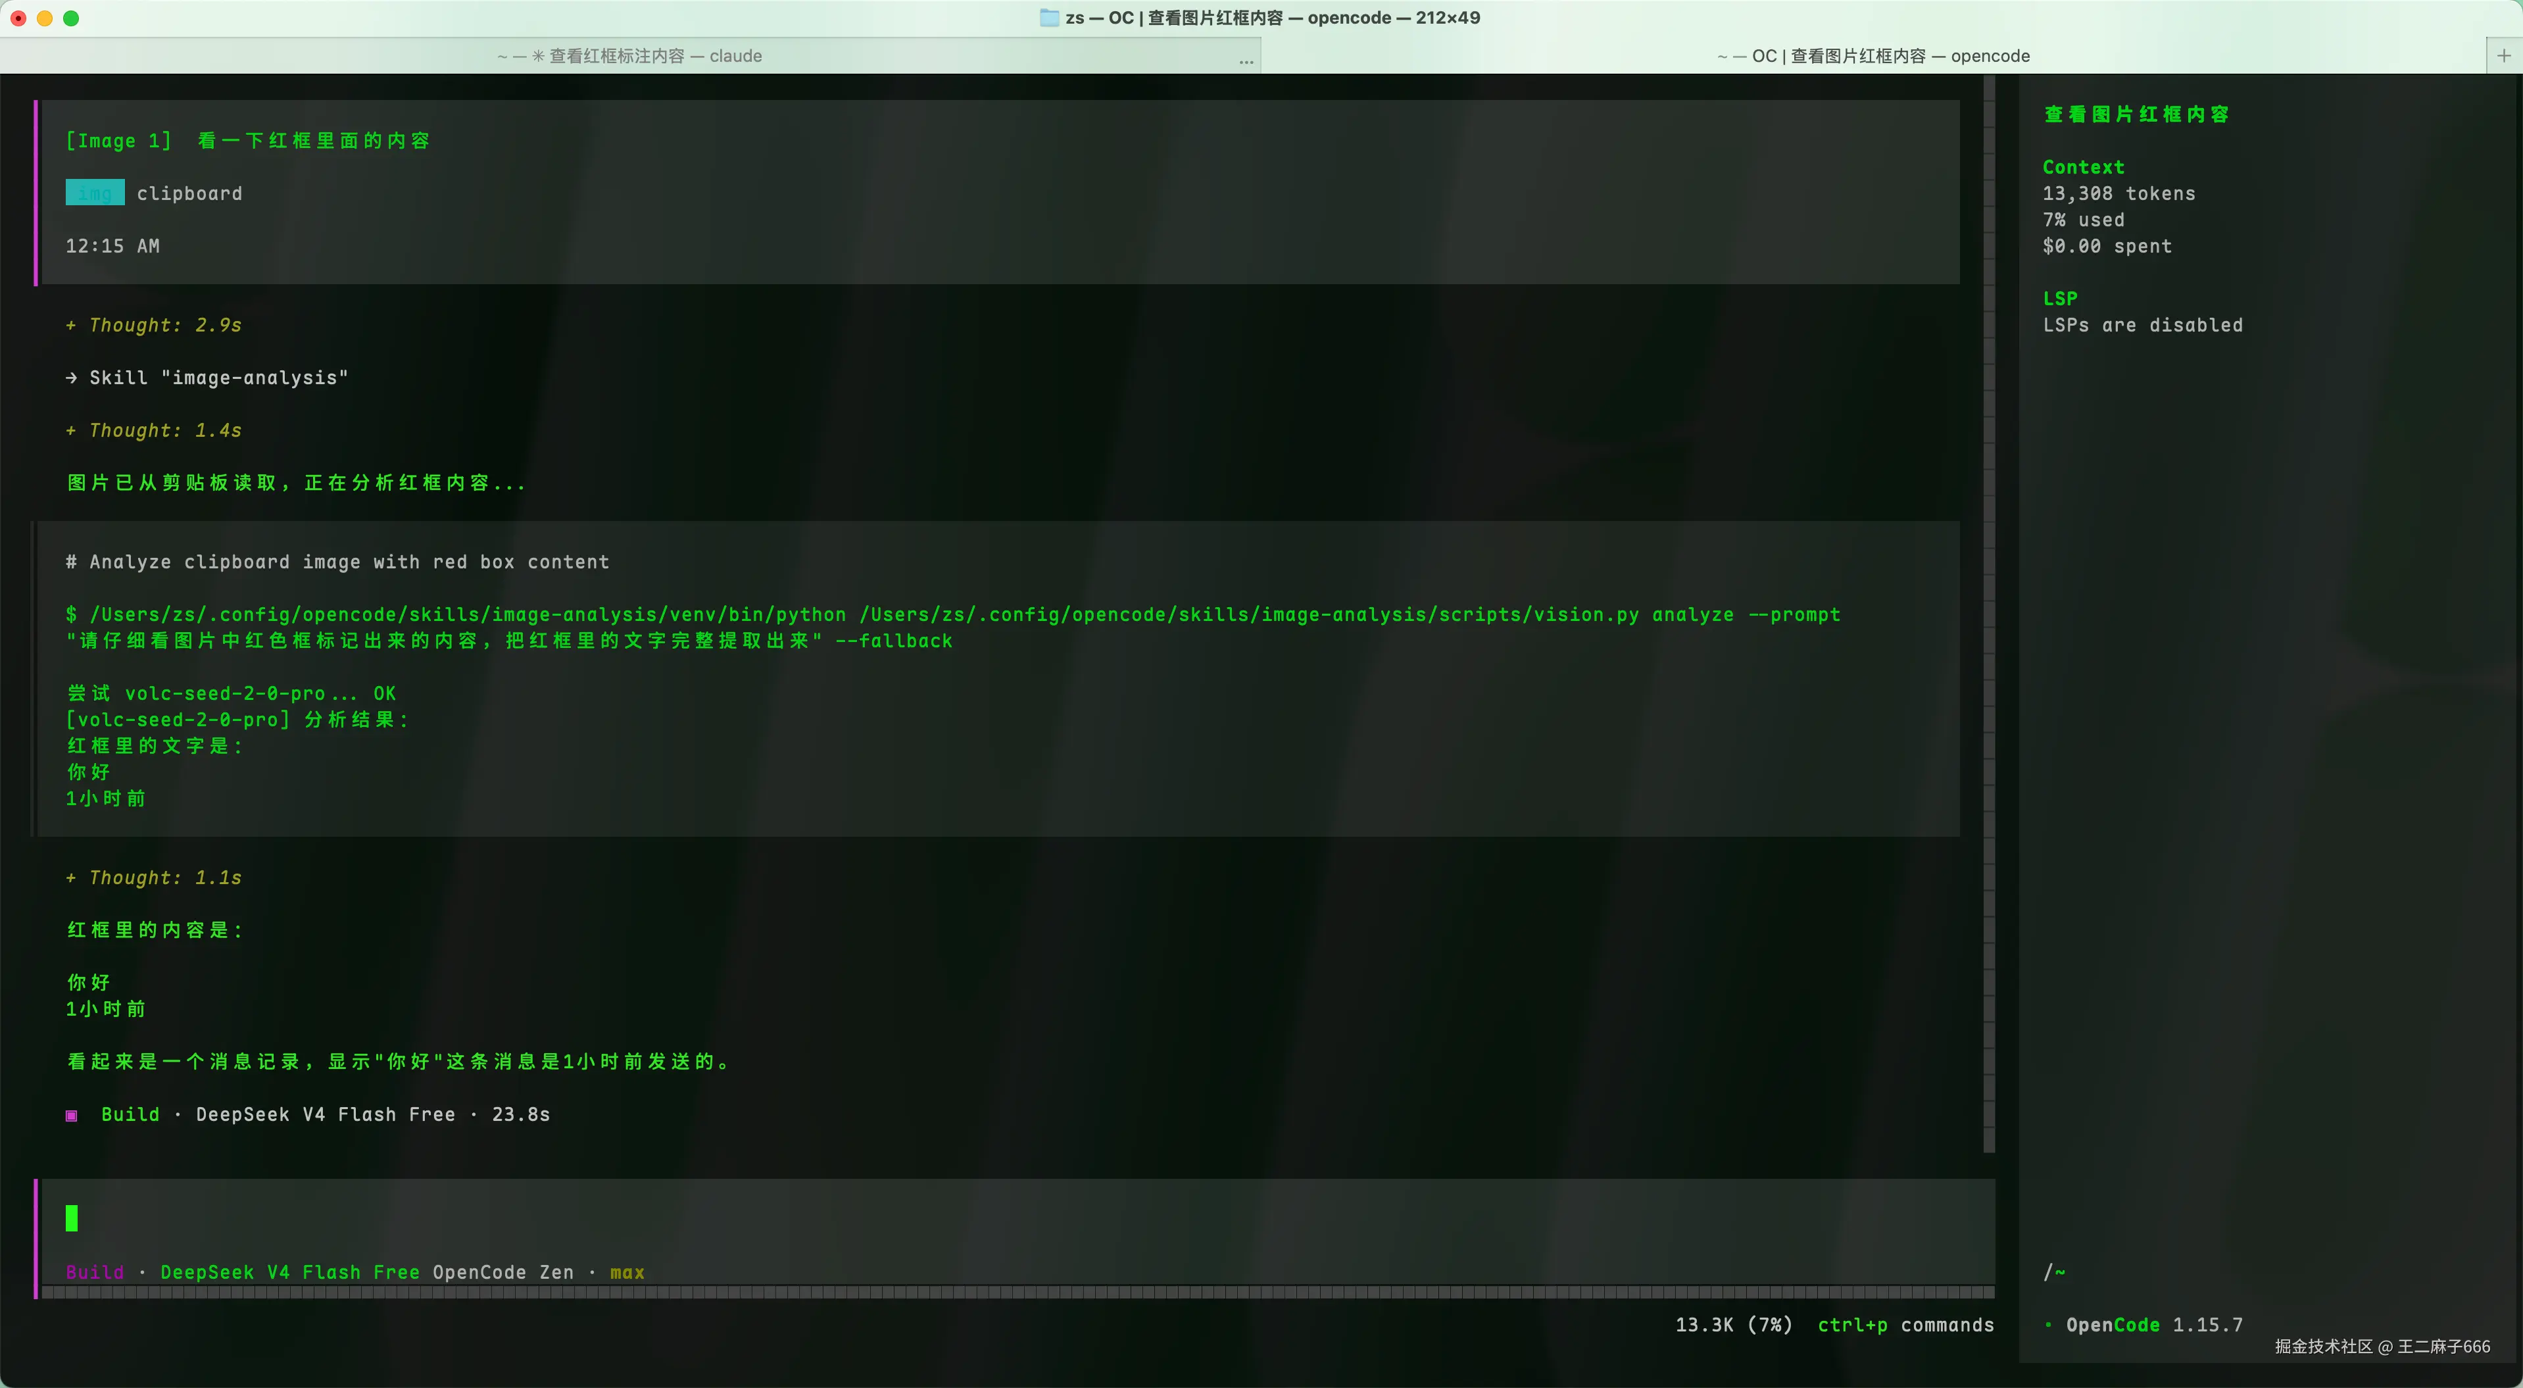Click the Skill "image-analysis" line

pyautogui.click(x=207, y=378)
